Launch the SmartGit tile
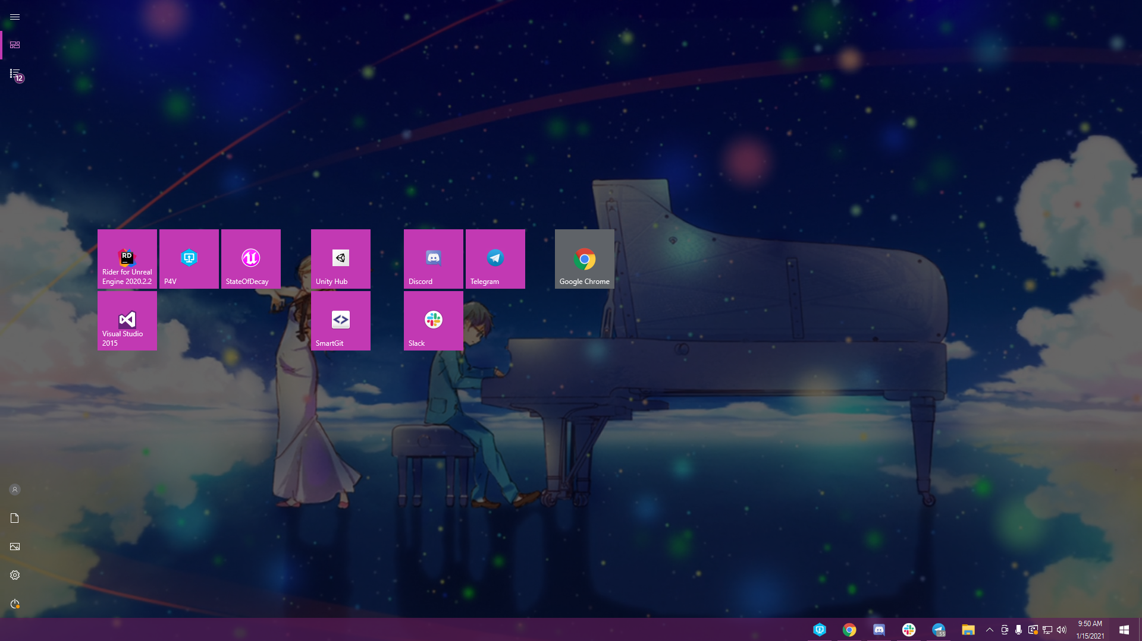This screenshot has height=641, width=1142. pos(340,321)
